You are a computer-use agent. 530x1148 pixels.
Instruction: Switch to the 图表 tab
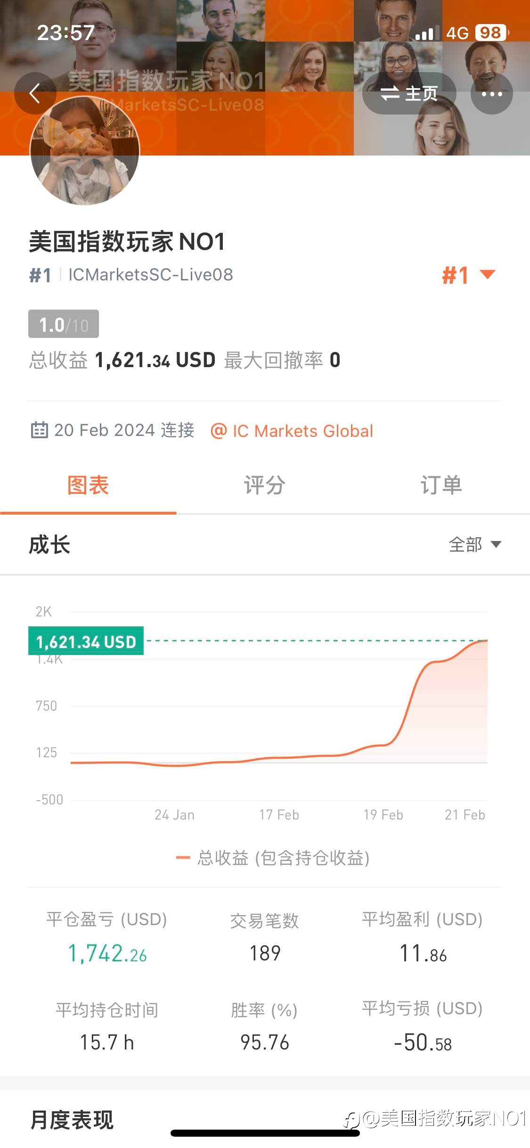click(88, 485)
